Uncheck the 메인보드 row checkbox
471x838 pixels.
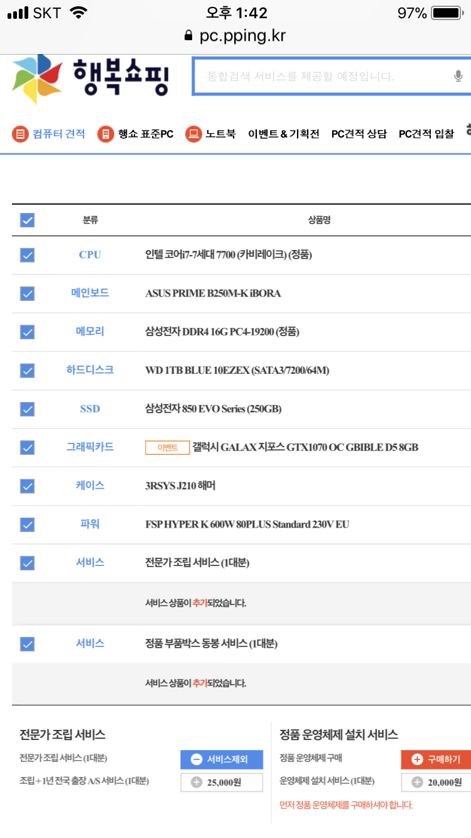pyautogui.click(x=27, y=293)
